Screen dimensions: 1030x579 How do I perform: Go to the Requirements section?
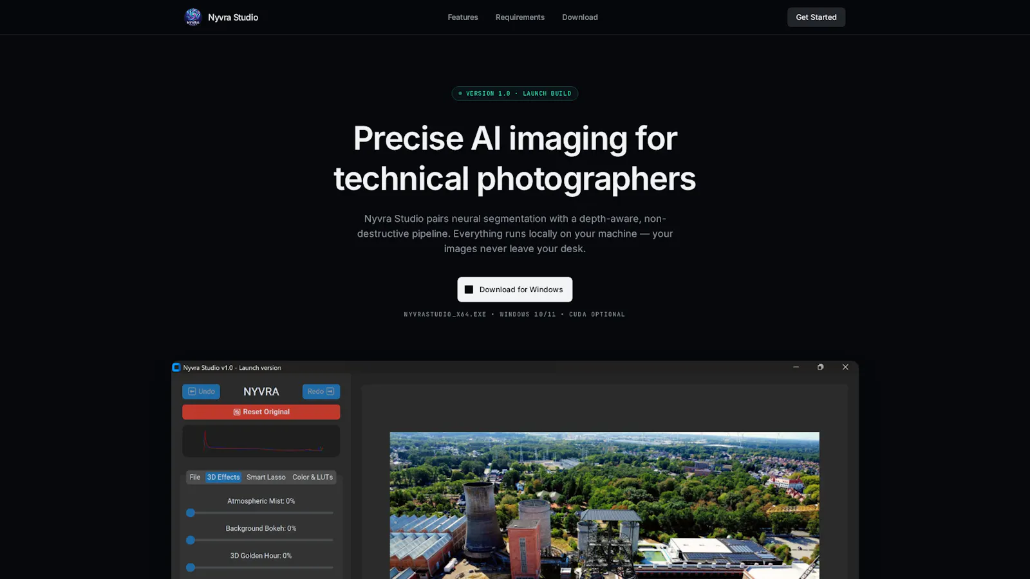[520, 17]
